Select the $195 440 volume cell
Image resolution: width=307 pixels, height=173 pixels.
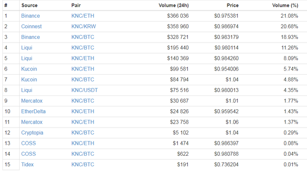178,48
